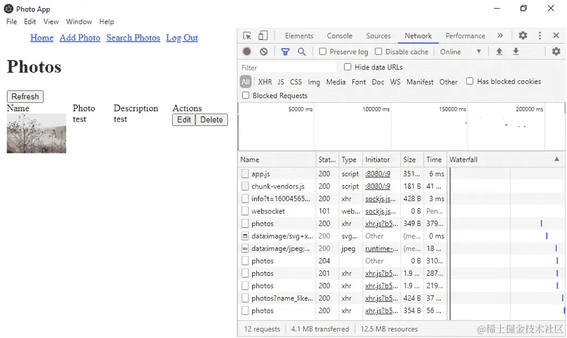This screenshot has width=567, height=338.
Task: Select the Network tab
Action: coord(418,36)
